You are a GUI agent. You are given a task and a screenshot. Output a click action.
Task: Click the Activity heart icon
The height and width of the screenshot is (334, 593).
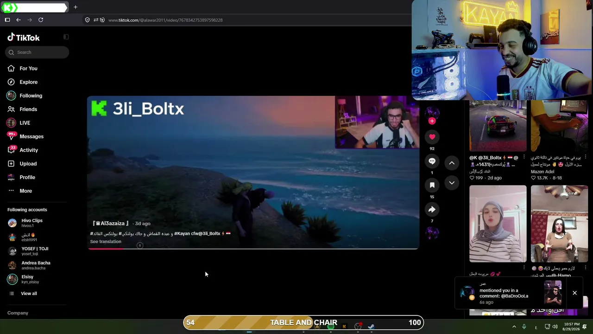[11, 150]
